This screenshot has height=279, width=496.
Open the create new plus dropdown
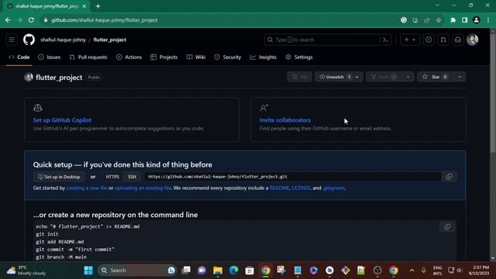click(x=410, y=40)
